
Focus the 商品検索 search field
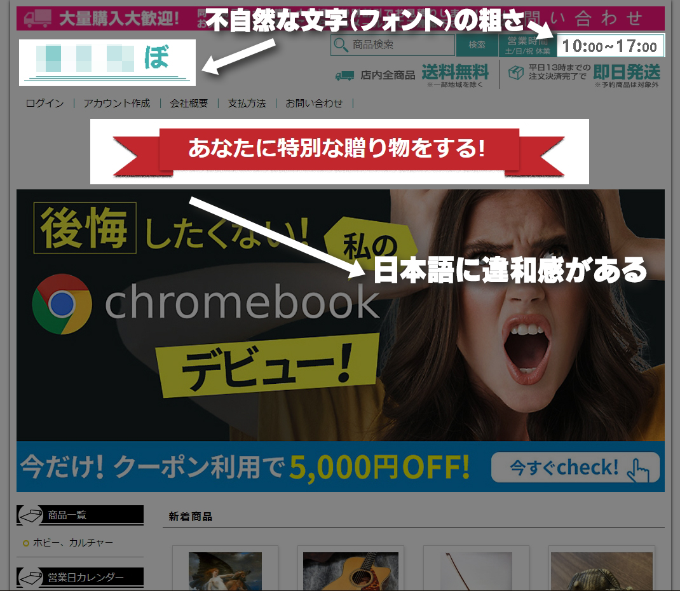pos(393,45)
